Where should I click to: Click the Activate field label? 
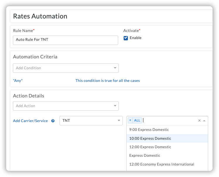(x=132, y=31)
